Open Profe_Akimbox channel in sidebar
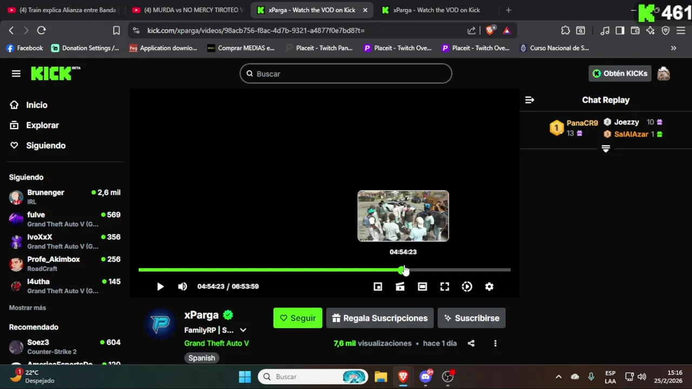Viewport: 692px width, 389px height. [65, 264]
